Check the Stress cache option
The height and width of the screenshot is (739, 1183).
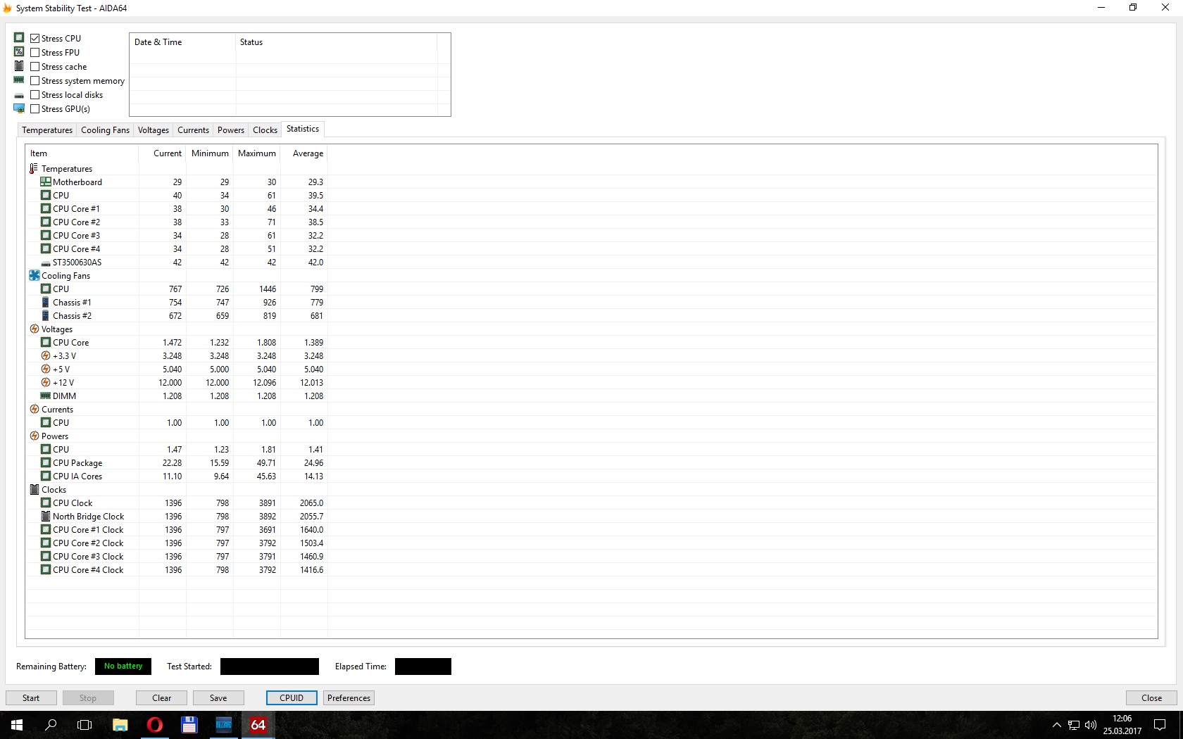point(35,67)
